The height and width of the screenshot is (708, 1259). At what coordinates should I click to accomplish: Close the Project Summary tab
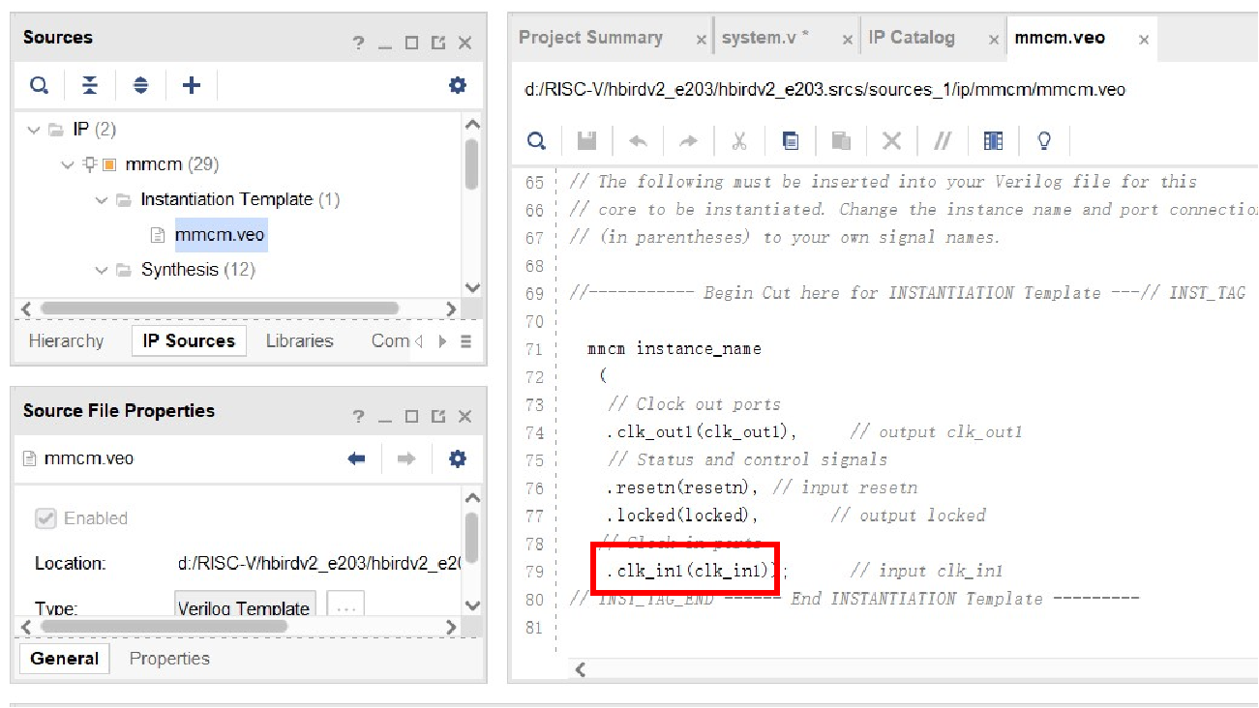coord(701,40)
